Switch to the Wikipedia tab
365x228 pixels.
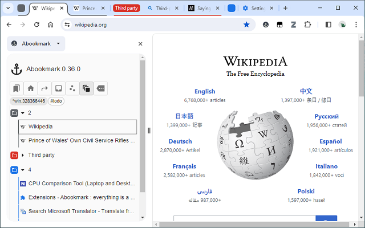click(x=48, y=9)
